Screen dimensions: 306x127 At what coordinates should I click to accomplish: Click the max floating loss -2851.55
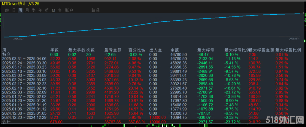pyautogui.click(x=205, y=68)
